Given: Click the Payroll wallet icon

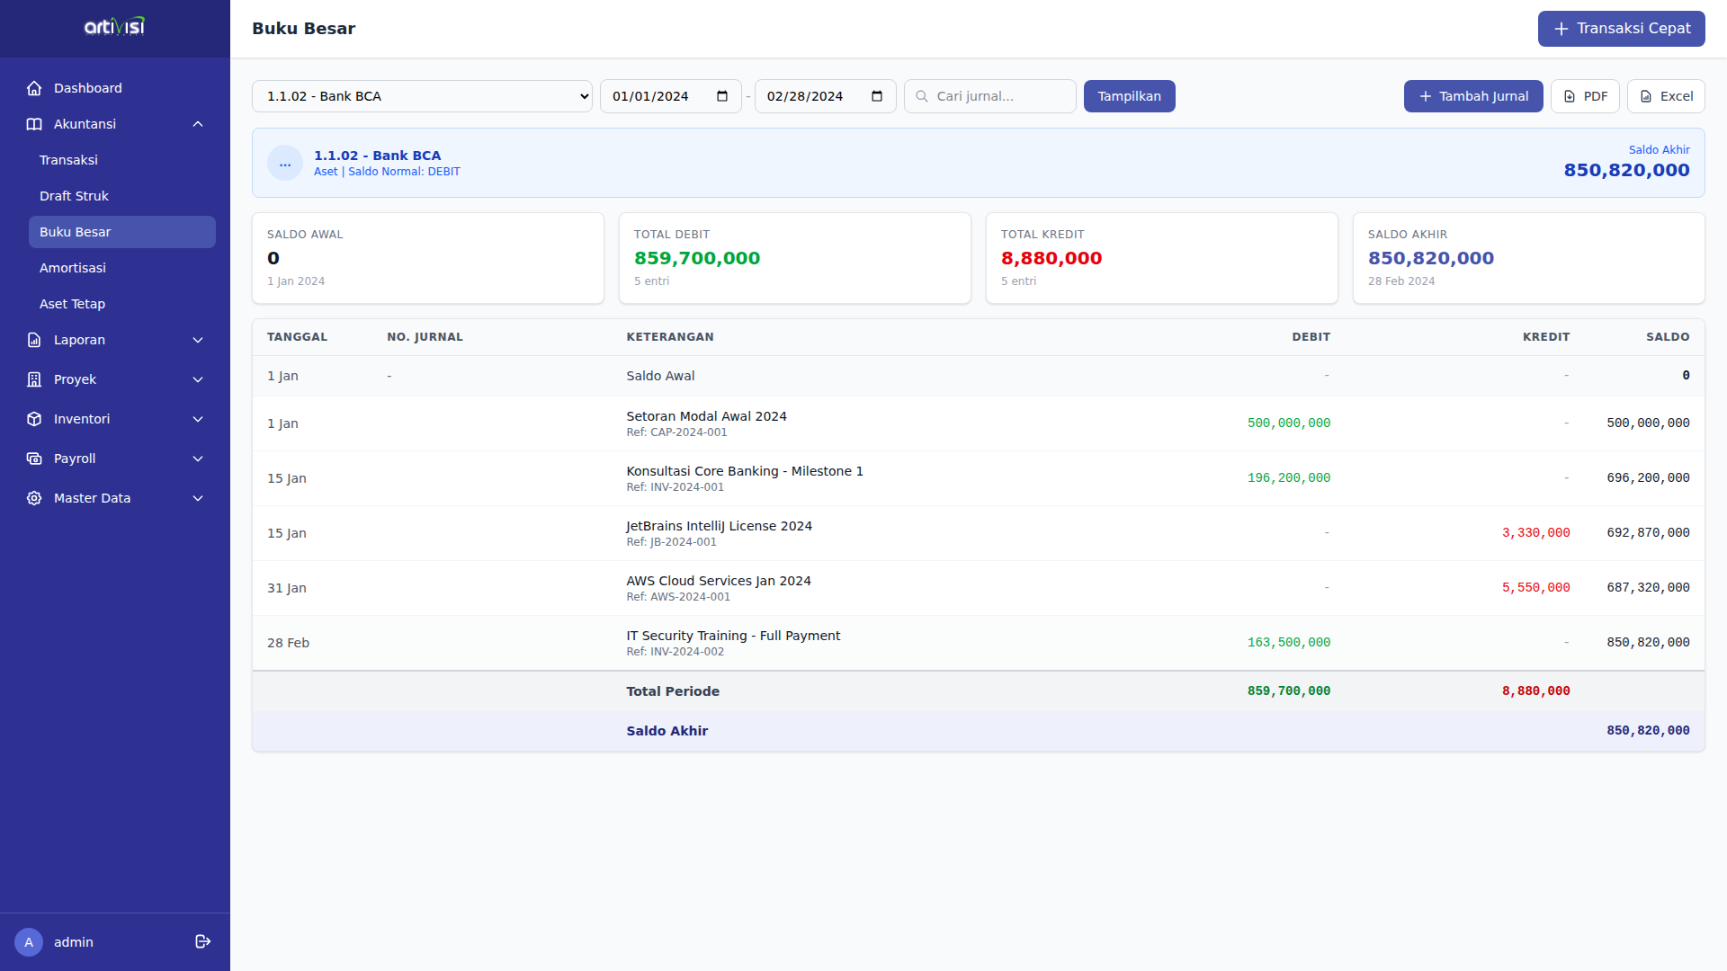Looking at the screenshot, I should pos(34,459).
